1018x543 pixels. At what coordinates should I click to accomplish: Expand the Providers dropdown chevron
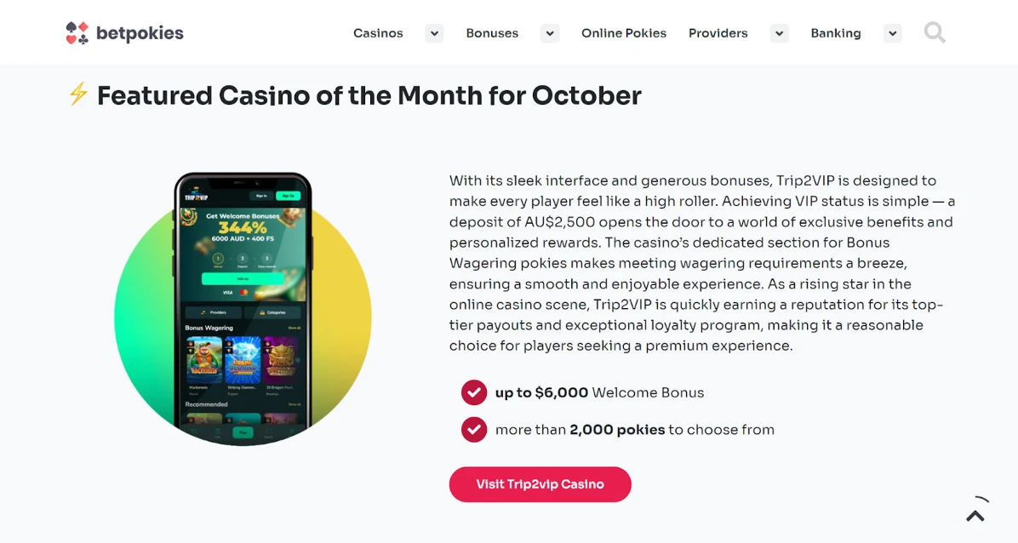click(x=779, y=33)
